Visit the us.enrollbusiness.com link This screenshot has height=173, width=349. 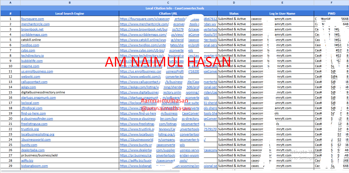(x=37, y=71)
